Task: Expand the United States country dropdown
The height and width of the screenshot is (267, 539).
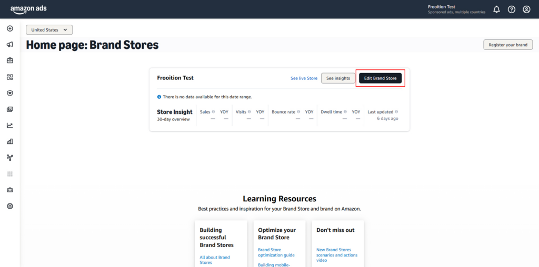Action: click(49, 30)
